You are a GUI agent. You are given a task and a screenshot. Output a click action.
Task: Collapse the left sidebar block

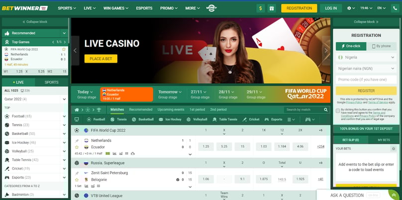point(35,22)
